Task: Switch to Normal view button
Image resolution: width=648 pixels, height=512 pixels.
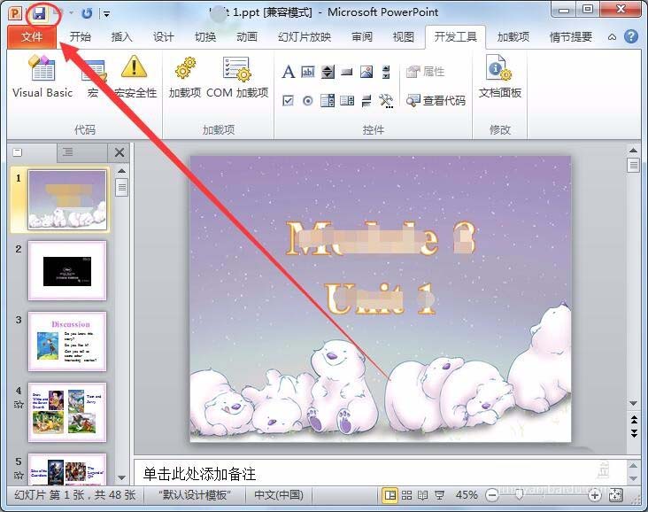Action: click(390, 495)
